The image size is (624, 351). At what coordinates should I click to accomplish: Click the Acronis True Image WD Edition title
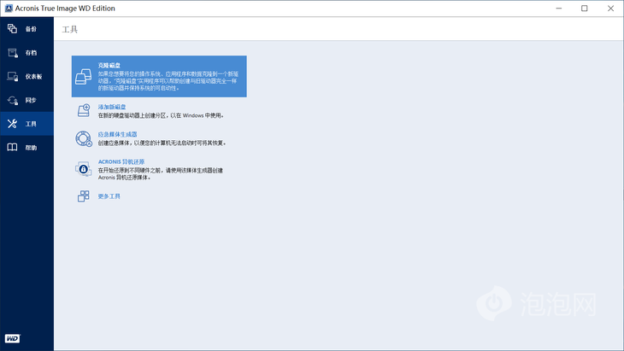[65, 9]
